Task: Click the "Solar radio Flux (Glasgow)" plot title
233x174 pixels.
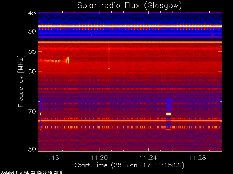Action: click(130, 6)
